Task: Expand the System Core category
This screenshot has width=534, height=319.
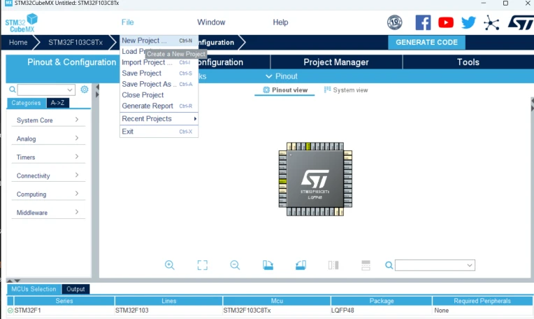Action: pos(48,120)
